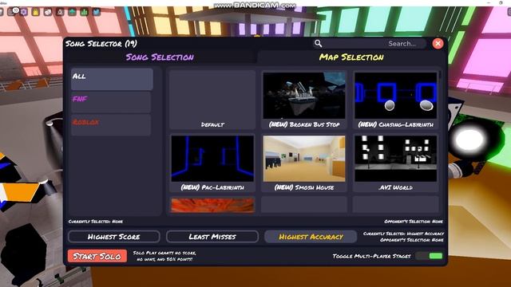This screenshot has height=287, width=511.
Task: Select the FNF category
Action: click(x=111, y=102)
